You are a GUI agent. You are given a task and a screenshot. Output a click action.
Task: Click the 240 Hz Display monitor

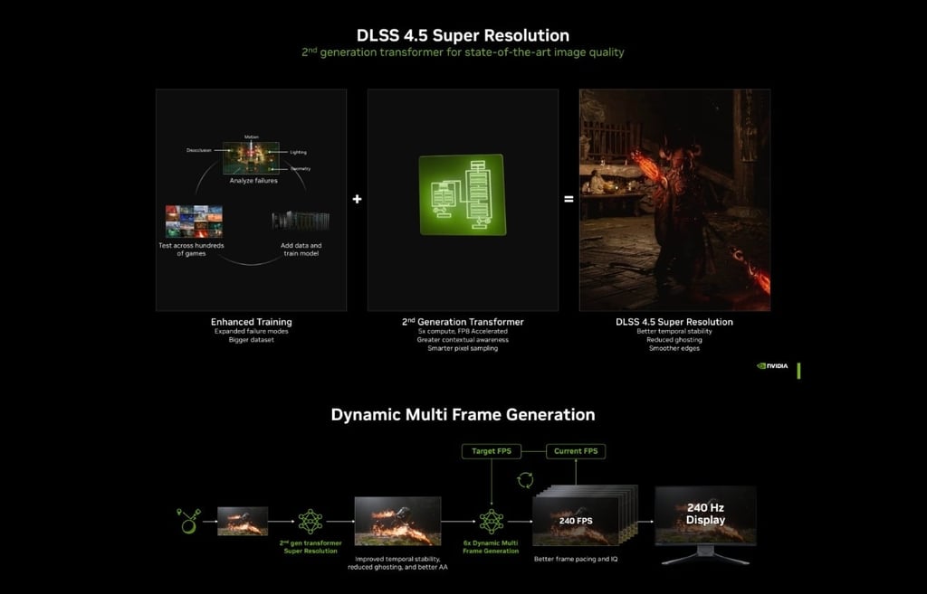(x=705, y=525)
